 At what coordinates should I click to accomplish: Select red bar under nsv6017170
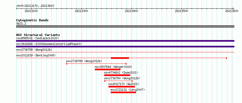tap(122, 87)
